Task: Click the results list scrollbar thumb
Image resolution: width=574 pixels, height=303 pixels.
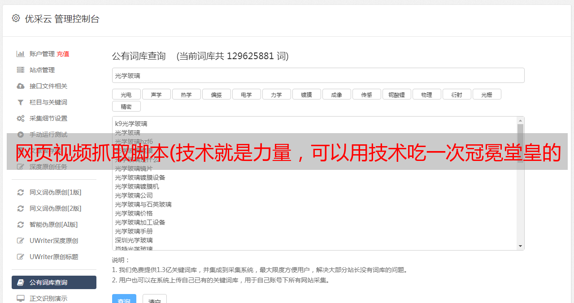Action: 520,143
